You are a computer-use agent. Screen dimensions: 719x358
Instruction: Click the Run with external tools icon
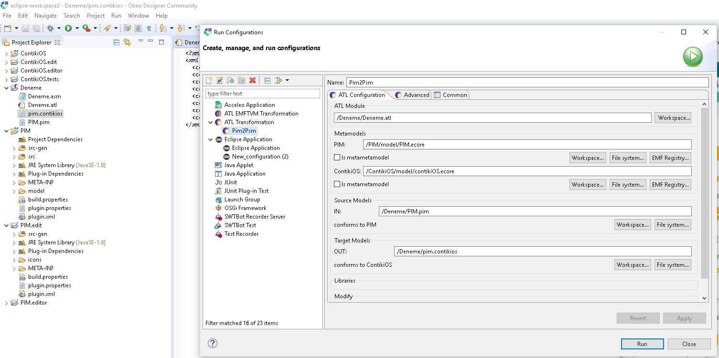tap(86, 28)
